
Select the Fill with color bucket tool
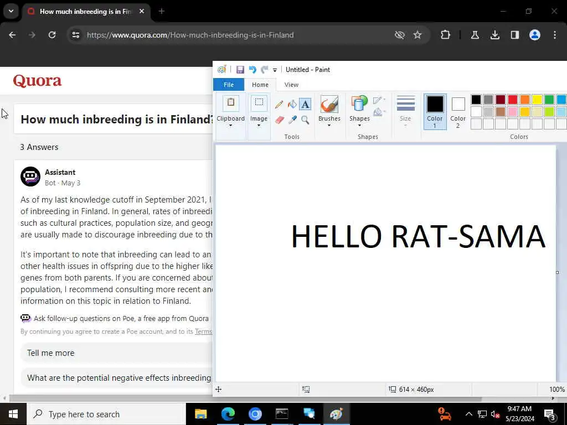coord(292,105)
